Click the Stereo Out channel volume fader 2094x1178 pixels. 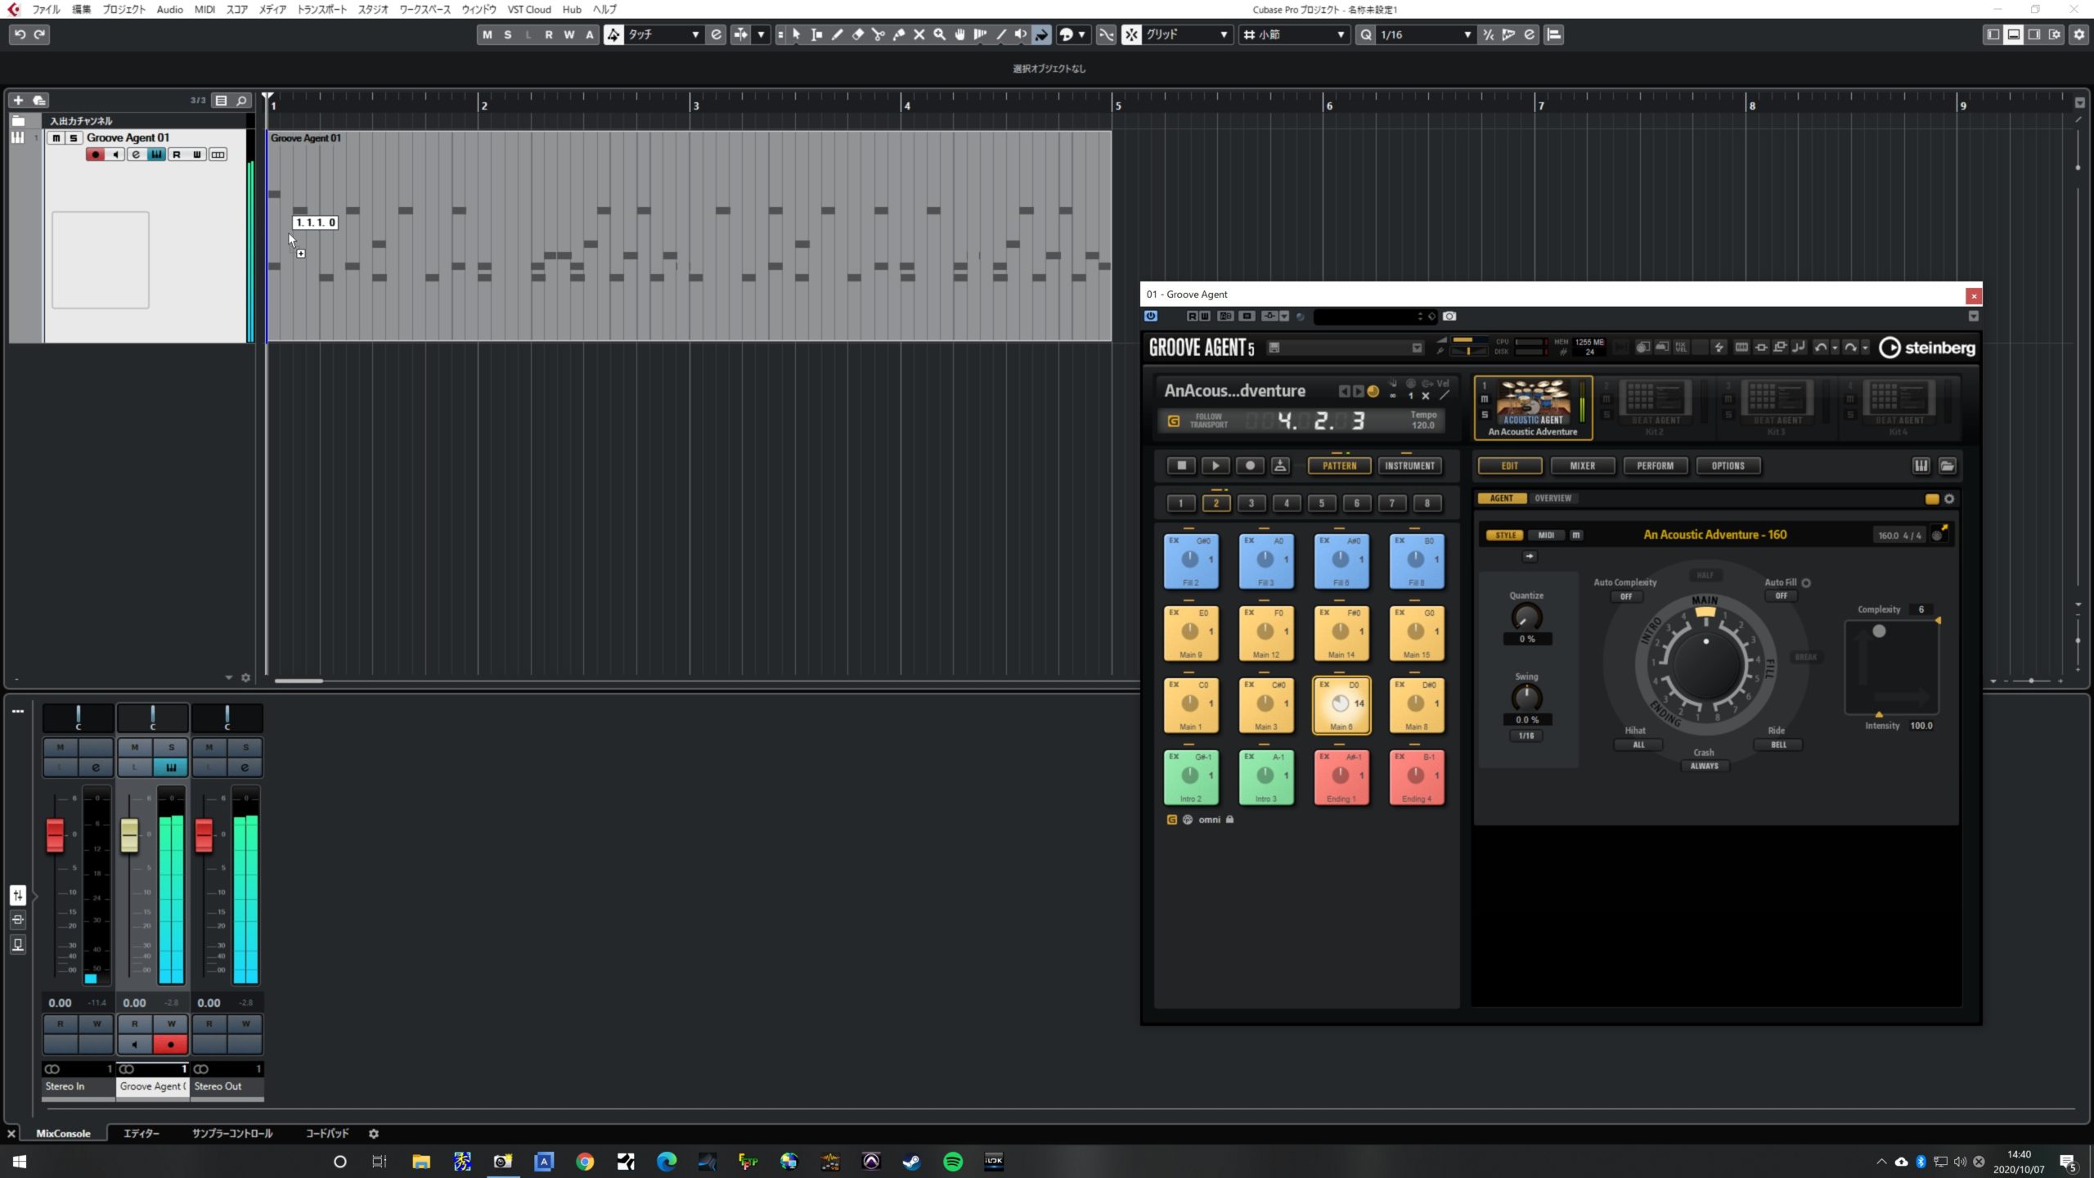click(x=204, y=835)
